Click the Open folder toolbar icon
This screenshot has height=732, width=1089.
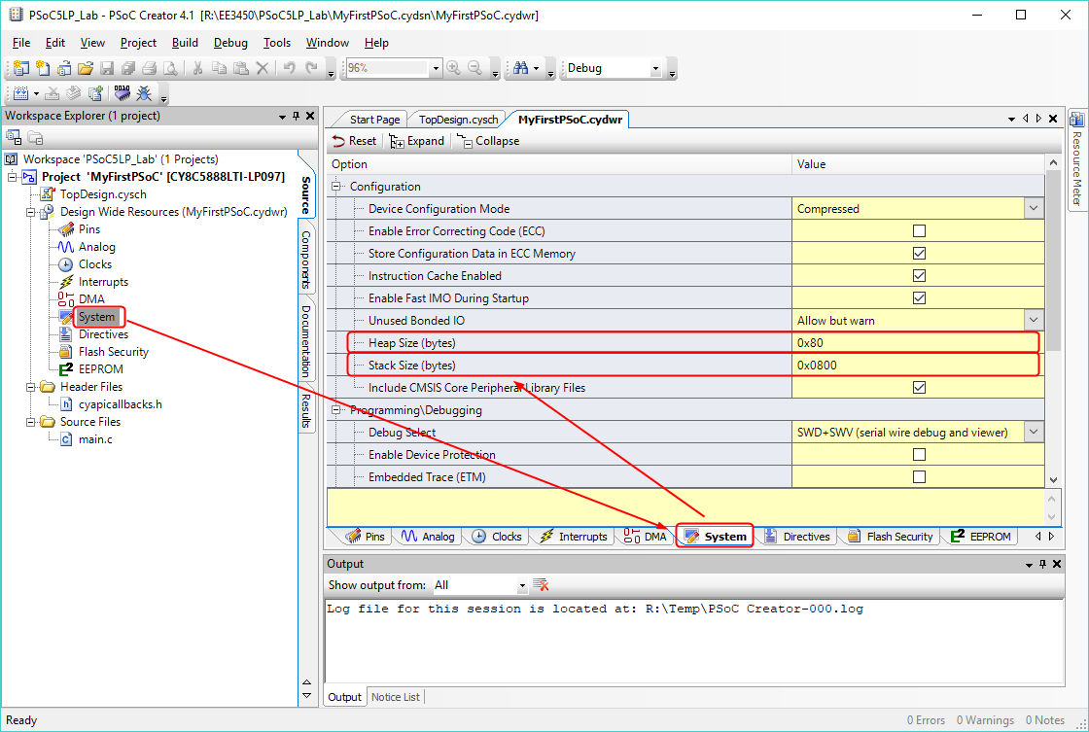pyautogui.click(x=86, y=68)
